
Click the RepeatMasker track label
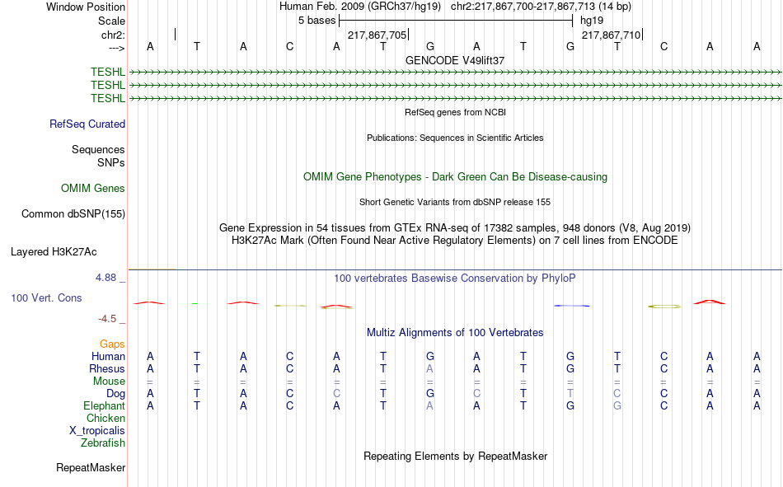pyautogui.click(x=91, y=467)
